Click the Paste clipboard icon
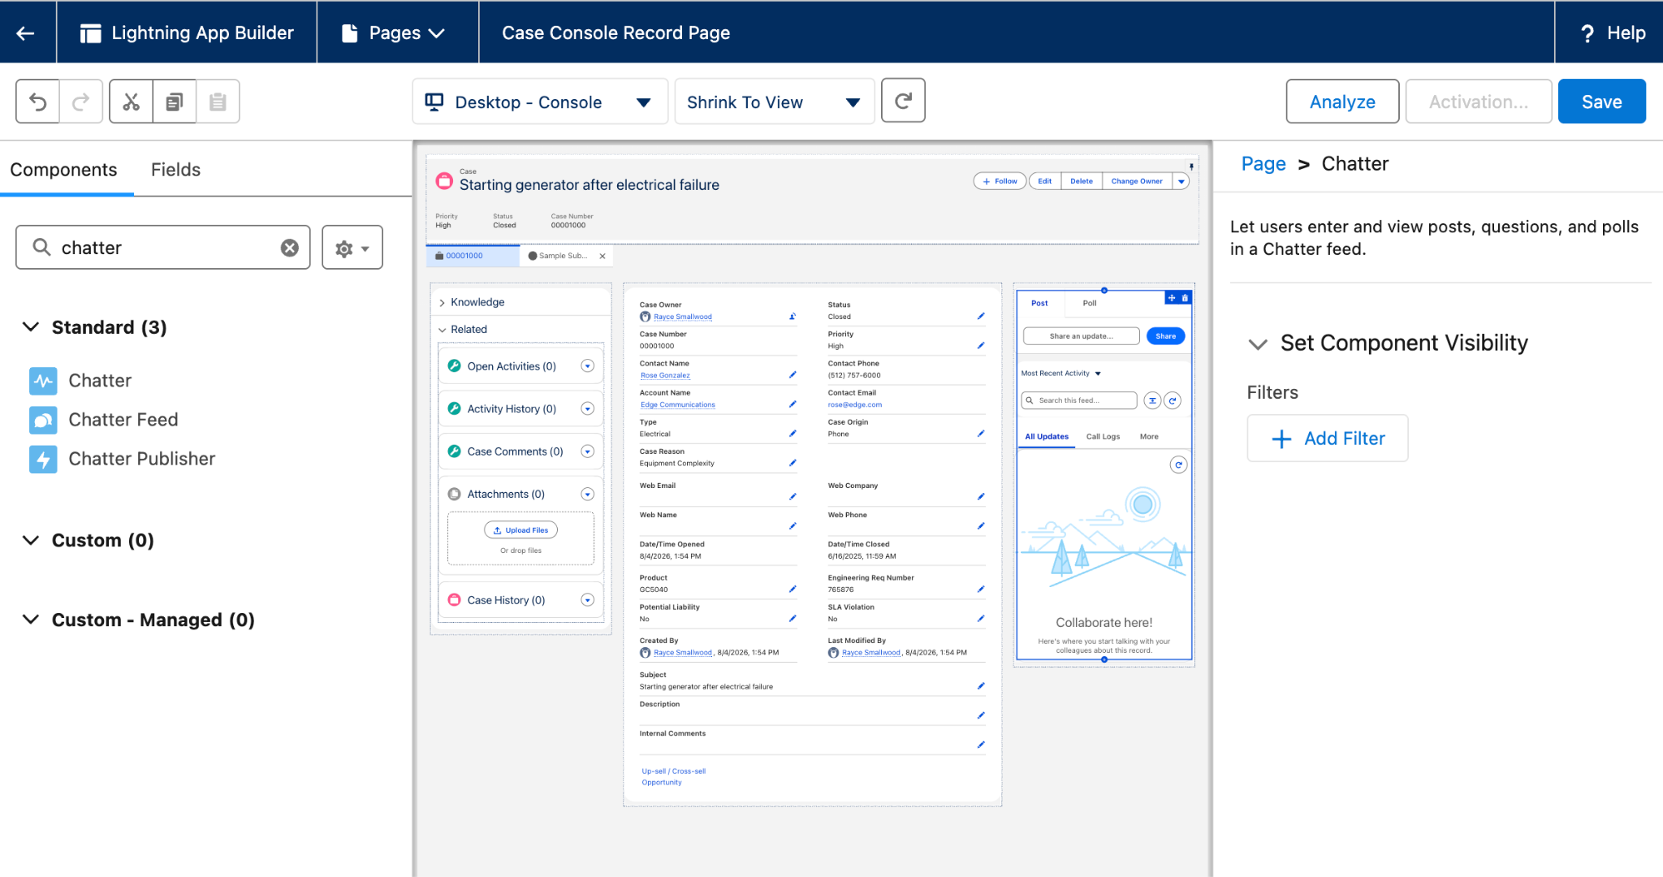Viewport: 1663px width, 877px height. (218, 102)
